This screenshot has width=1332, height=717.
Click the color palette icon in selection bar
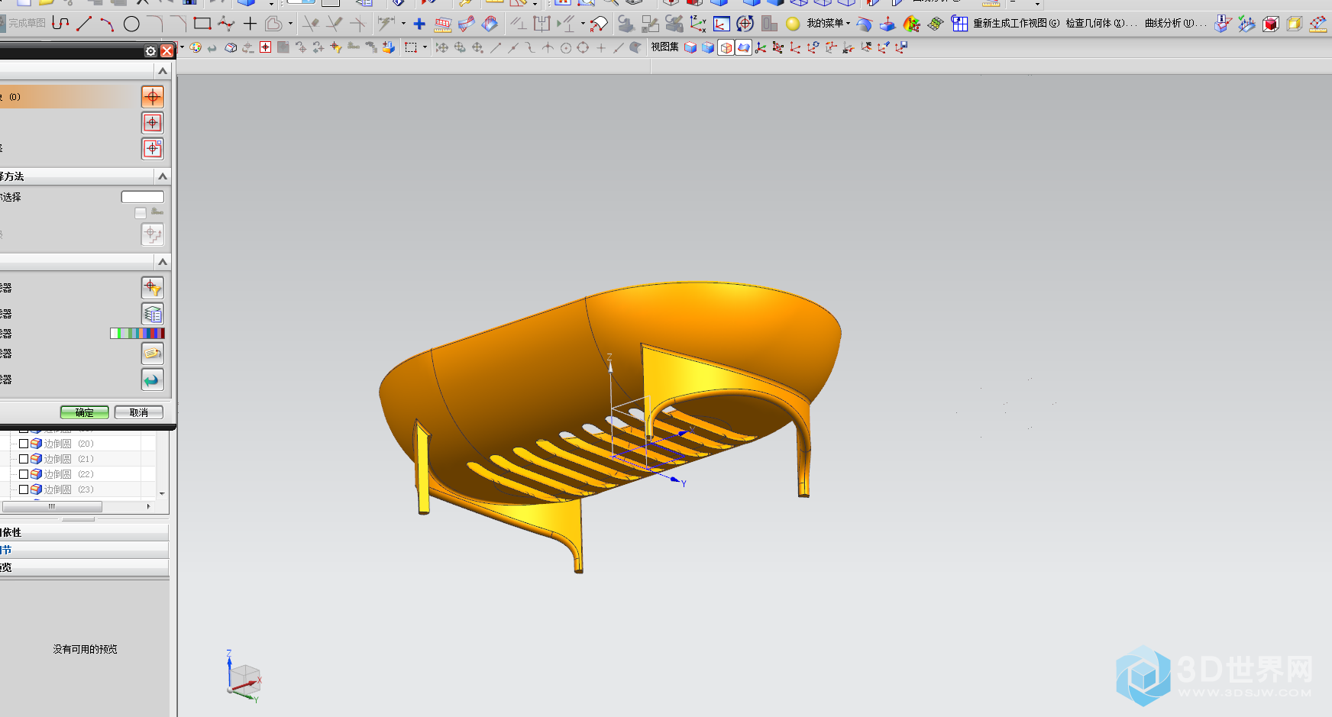pyautogui.click(x=196, y=47)
